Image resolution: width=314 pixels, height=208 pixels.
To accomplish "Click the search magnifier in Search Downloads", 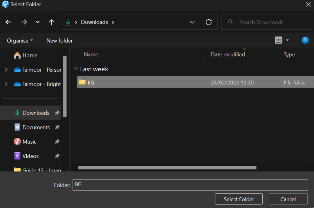I will pos(230,22).
